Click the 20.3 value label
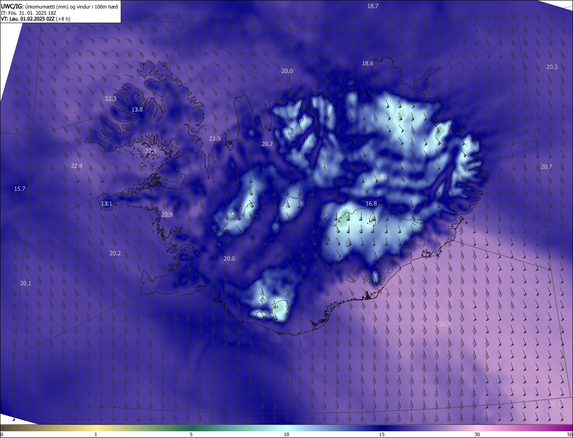573x438 pixels. [552, 67]
